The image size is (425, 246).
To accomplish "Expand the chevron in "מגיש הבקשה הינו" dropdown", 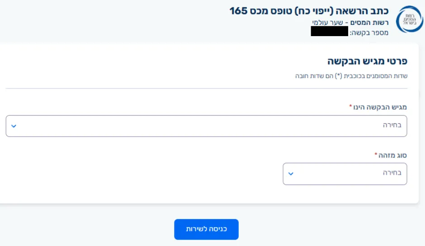I will 14,126.
